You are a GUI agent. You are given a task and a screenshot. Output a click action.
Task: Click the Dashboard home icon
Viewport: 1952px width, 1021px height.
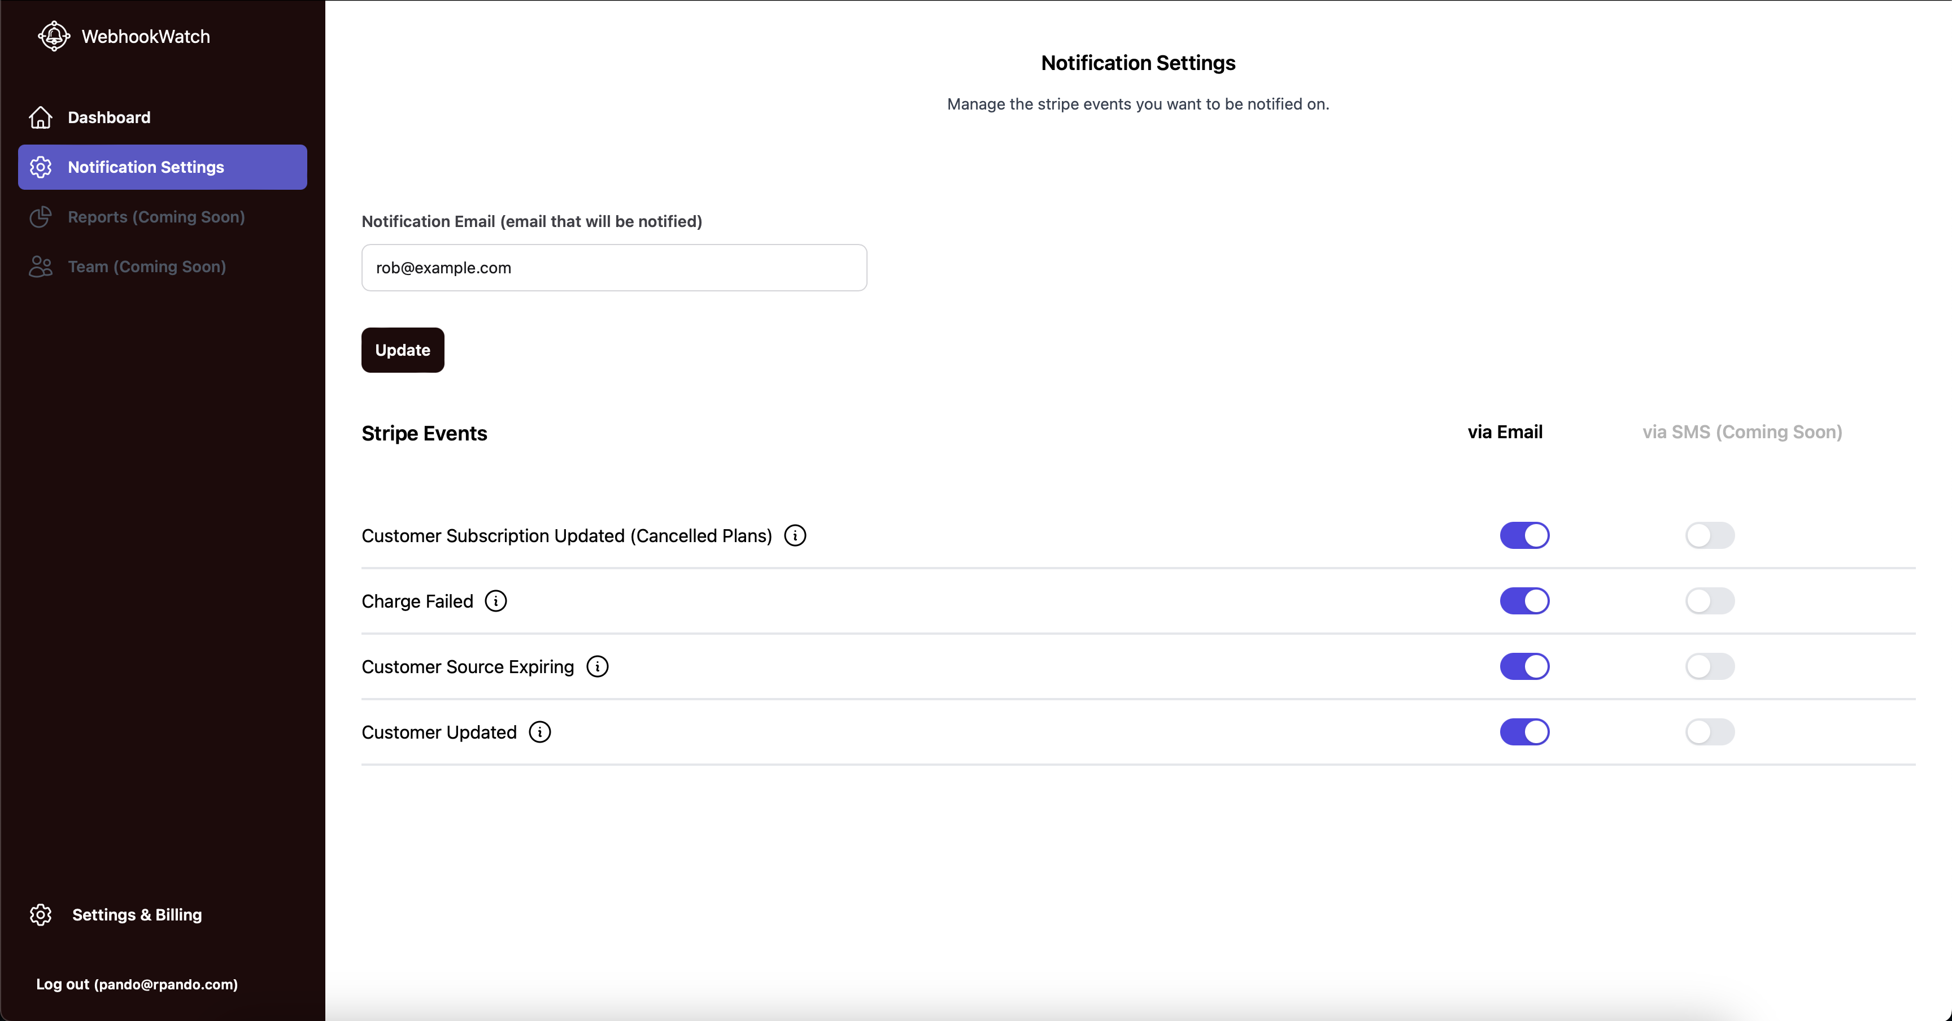click(x=40, y=117)
